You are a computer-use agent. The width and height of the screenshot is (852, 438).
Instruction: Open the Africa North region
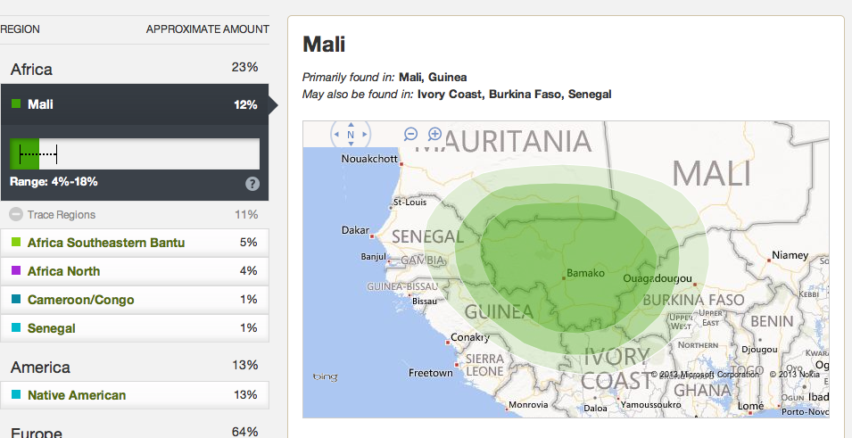pos(63,271)
